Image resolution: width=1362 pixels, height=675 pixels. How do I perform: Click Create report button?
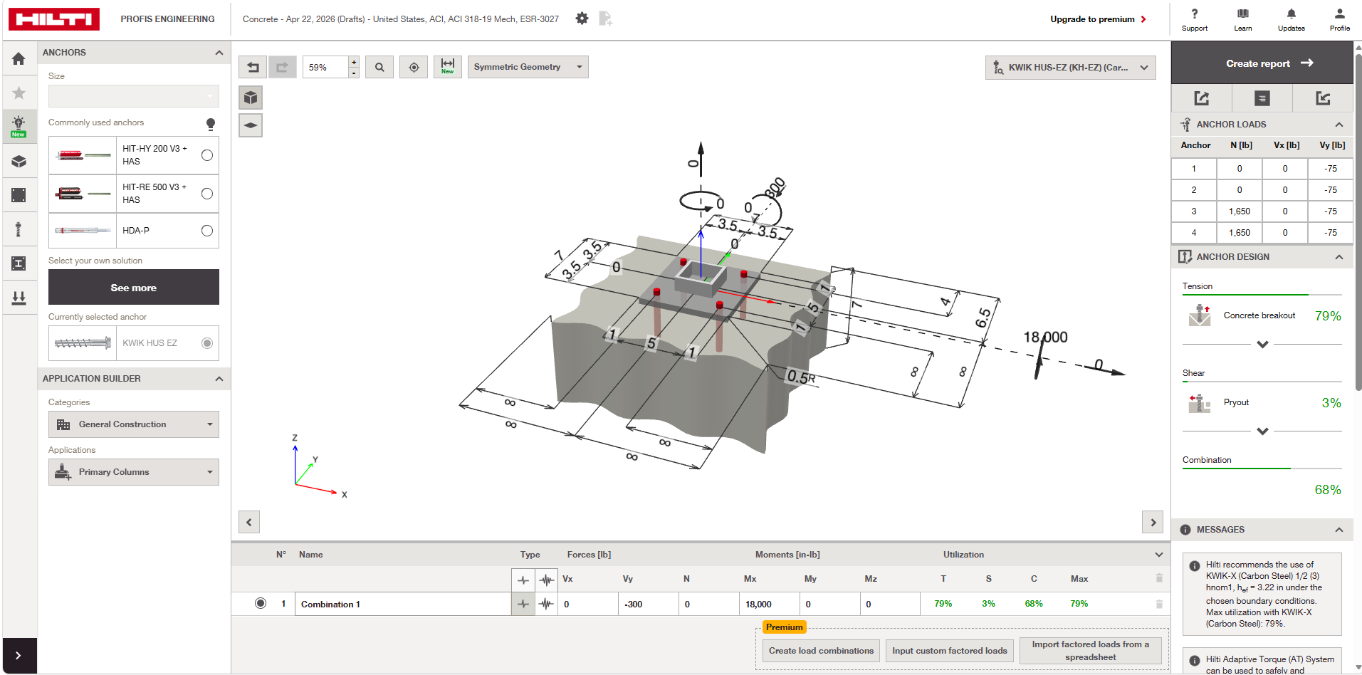[x=1262, y=63]
